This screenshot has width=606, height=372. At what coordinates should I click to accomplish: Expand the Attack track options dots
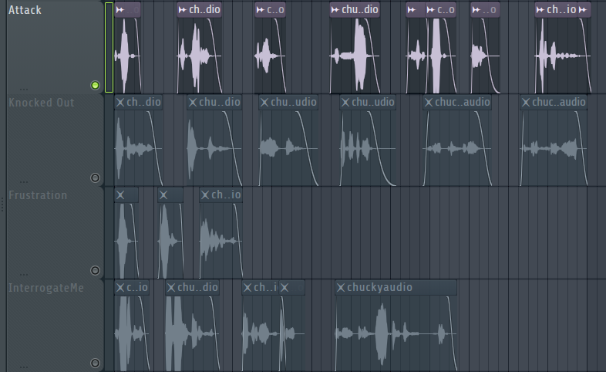24,90
